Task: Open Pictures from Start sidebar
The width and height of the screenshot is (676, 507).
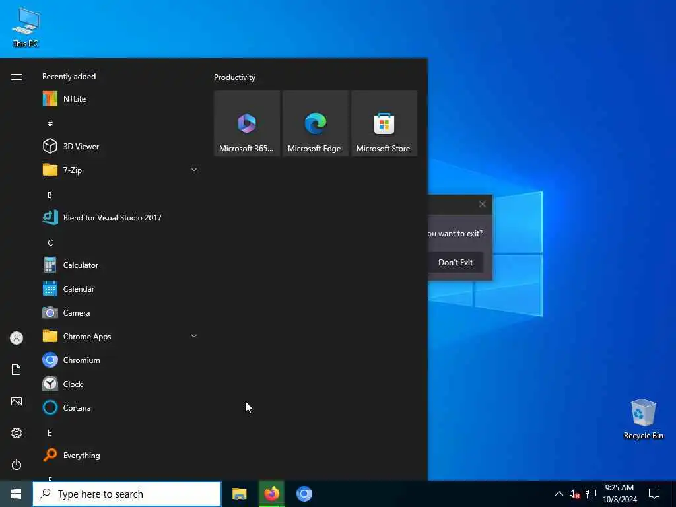Action: [17, 401]
